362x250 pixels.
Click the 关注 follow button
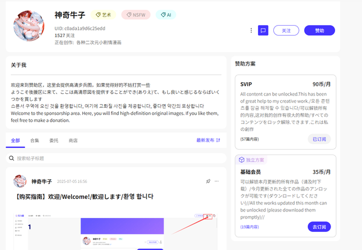286,30
